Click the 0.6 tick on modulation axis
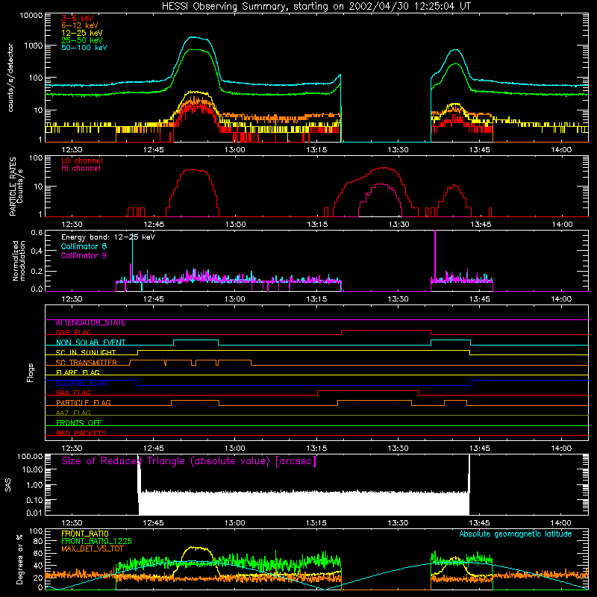This screenshot has width=597, height=597. [x=37, y=232]
